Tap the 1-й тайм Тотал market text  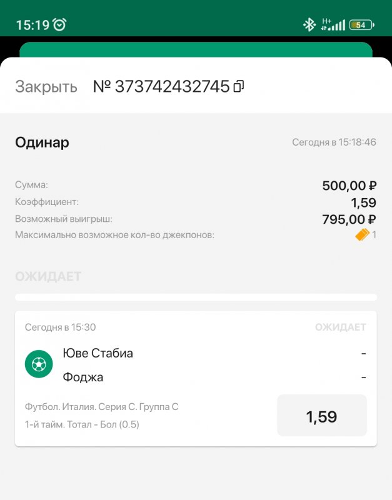pos(82,424)
